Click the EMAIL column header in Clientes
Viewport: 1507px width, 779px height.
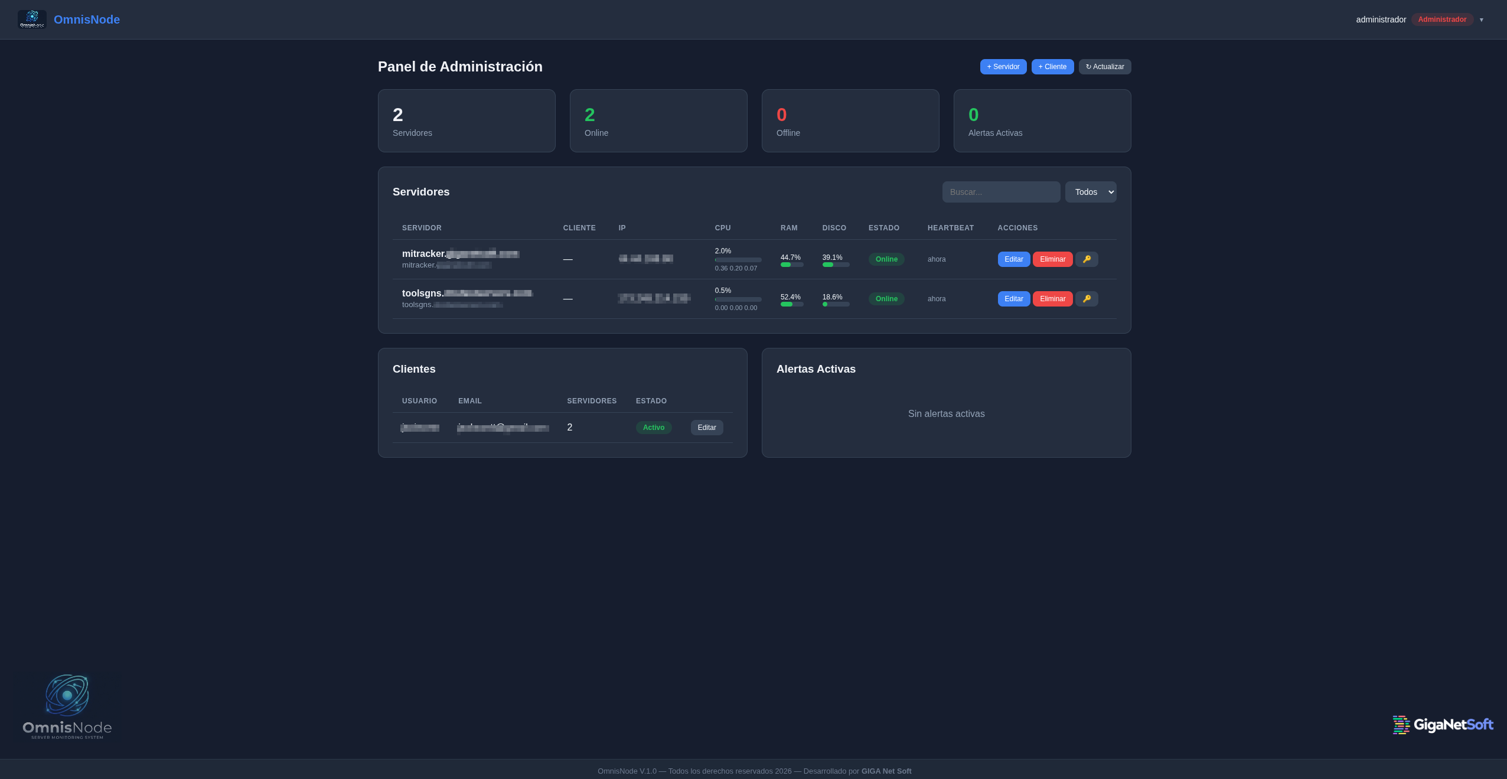(x=470, y=401)
